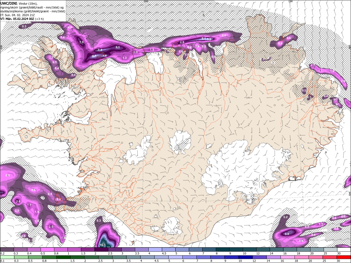This screenshot has height=263, width=351.
Task: Pick the light blue 5 swatch in lower legend row
Action: [175, 257]
